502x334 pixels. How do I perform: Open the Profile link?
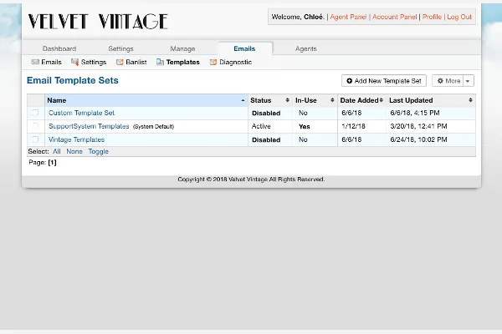tap(432, 17)
